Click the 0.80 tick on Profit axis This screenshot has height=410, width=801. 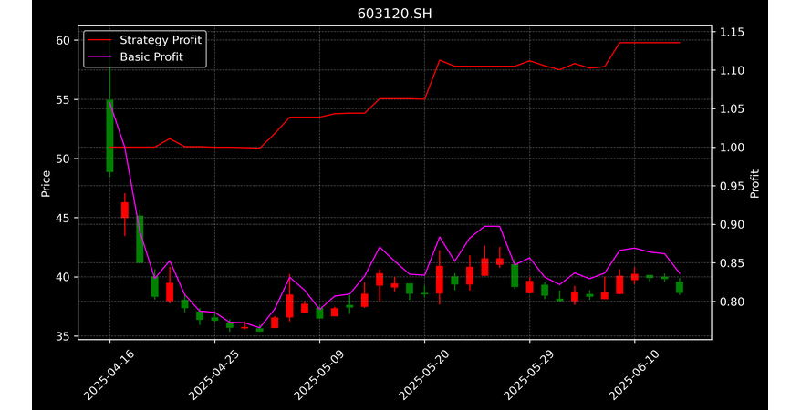click(x=732, y=302)
